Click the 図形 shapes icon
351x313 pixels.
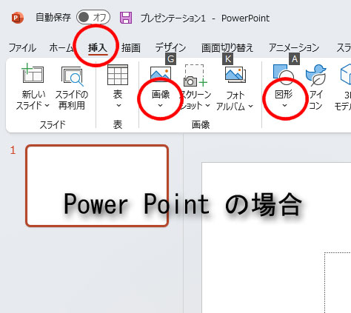click(x=284, y=75)
